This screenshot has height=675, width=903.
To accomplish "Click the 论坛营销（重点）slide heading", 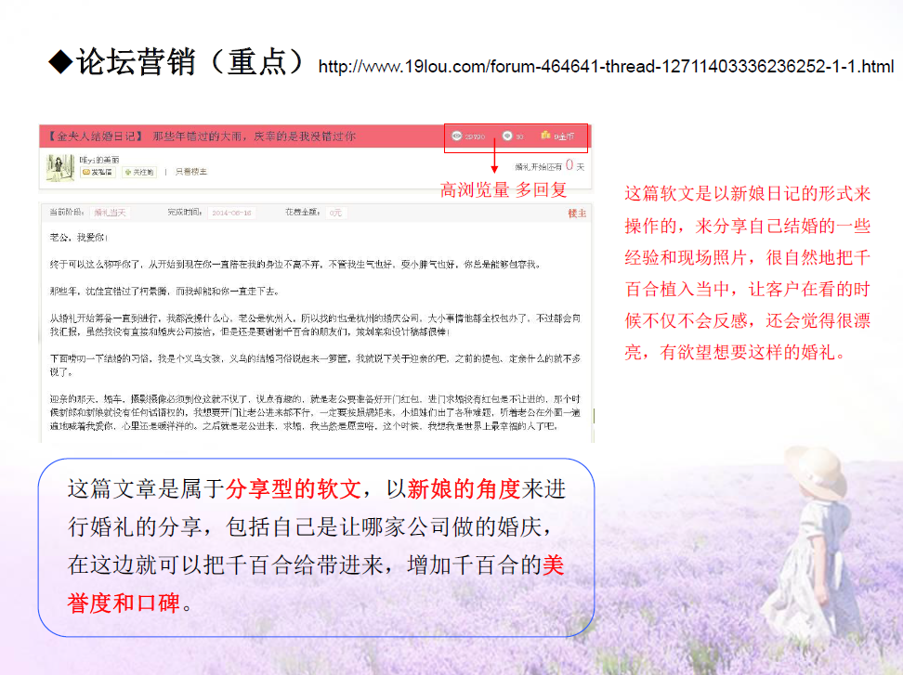I will [x=190, y=62].
